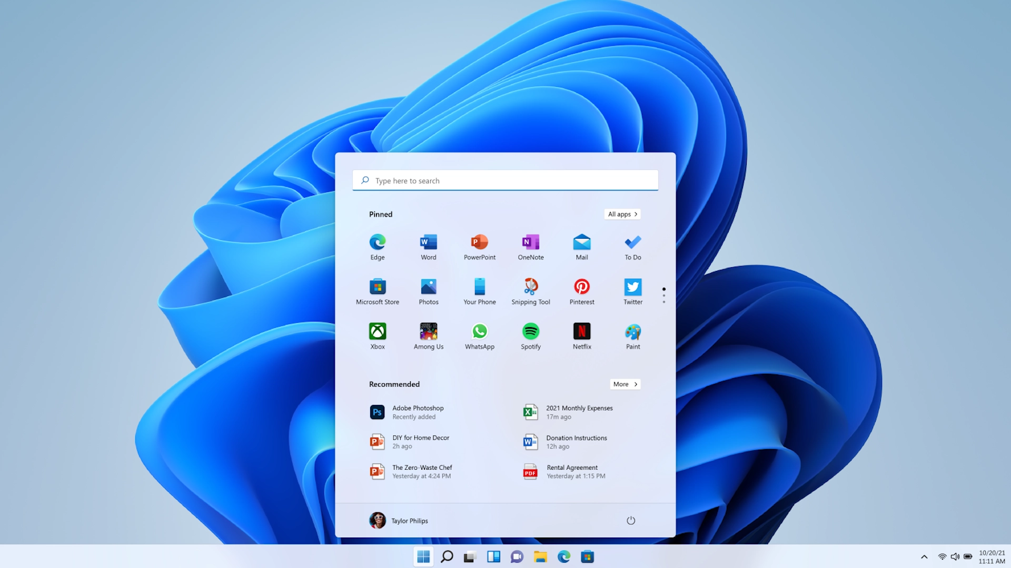Open Netflix from Pinned
Viewport: 1011px width, 568px height.
pyautogui.click(x=581, y=336)
